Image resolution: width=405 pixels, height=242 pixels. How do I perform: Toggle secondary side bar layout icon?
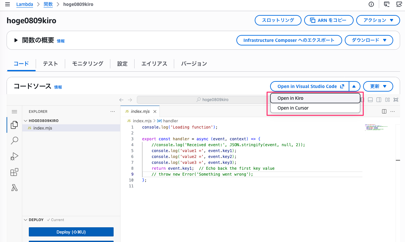click(x=379, y=100)
